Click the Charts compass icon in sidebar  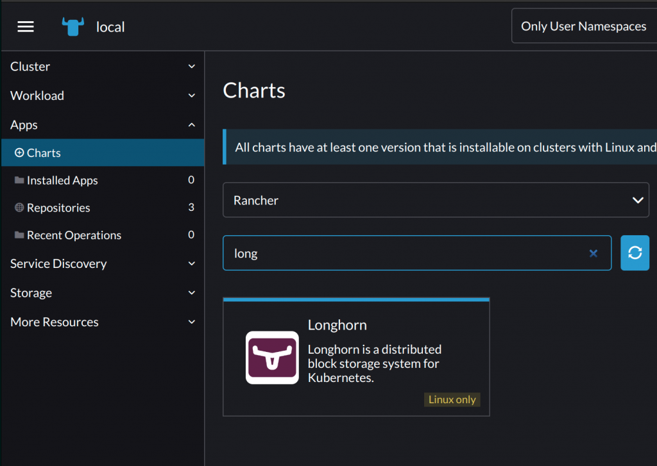19,153
